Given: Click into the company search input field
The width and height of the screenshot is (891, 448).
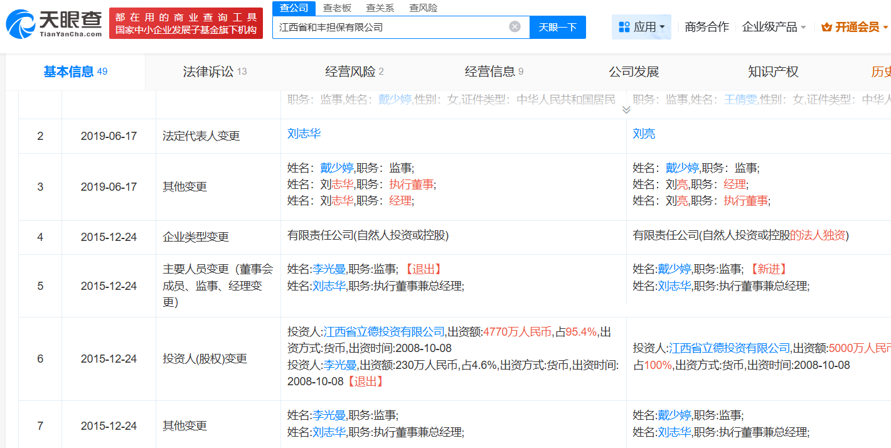Looking at the screenshot, I should pyautogui.click(x=389, y=27).
